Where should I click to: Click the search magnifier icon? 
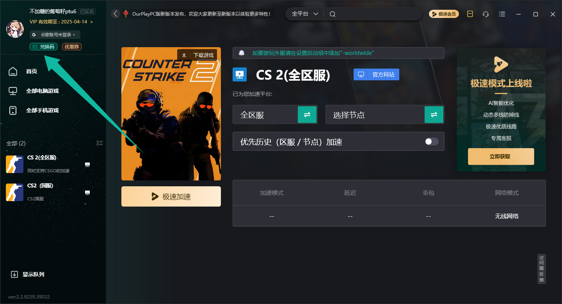(x=333, y=14)
